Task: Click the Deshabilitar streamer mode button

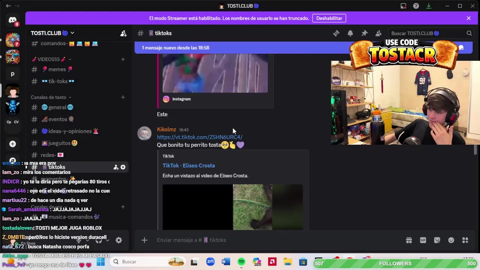Action: point(329,18)
